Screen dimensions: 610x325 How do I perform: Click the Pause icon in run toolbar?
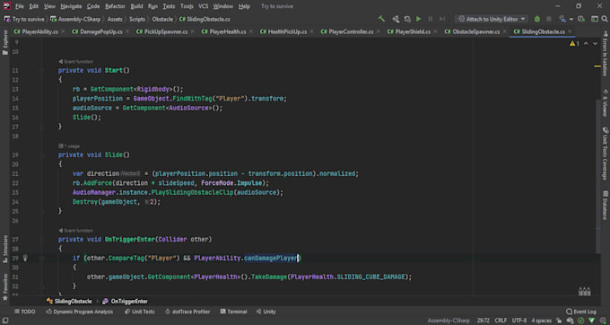[x=431, y=19]
